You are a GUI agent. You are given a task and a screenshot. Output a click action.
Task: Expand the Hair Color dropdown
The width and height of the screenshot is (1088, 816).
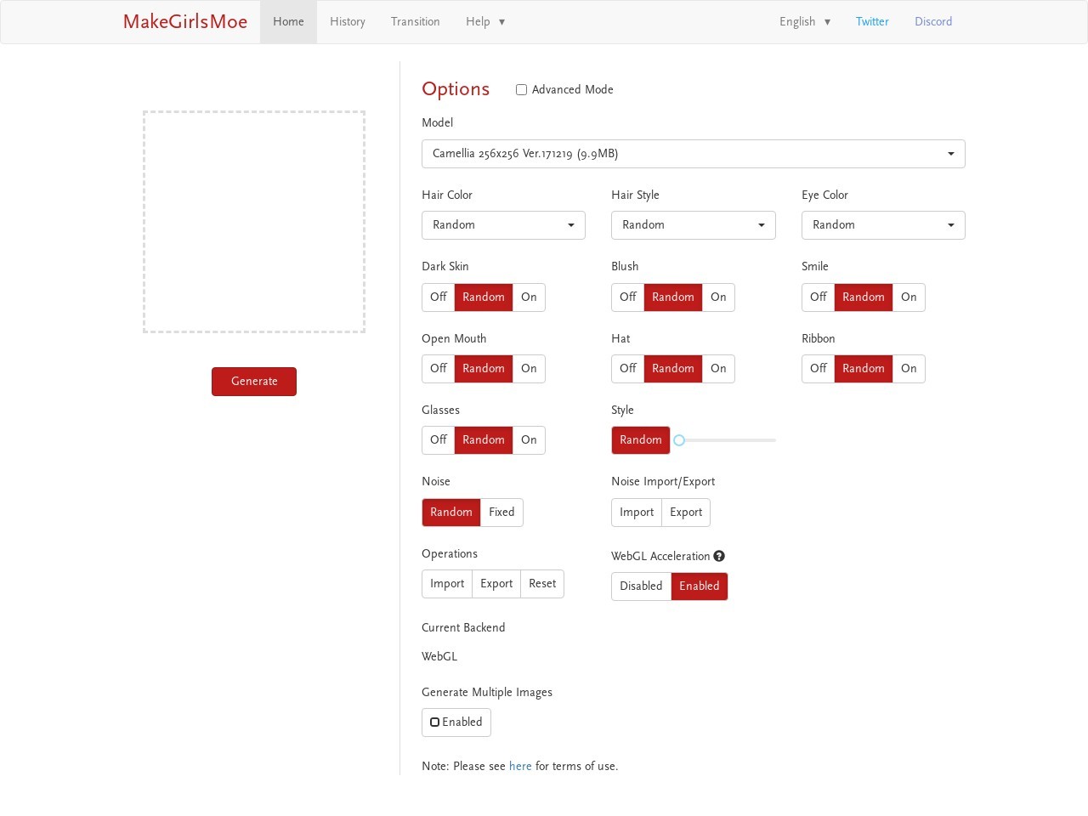pyautogui.click(x=503, y=225)
